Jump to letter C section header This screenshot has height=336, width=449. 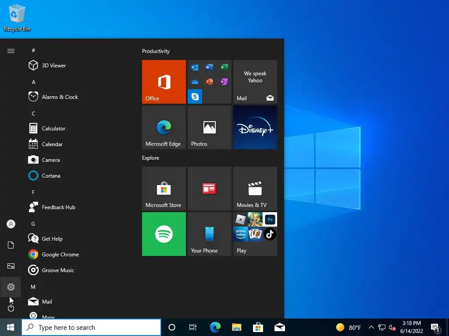tap(33, 113)
